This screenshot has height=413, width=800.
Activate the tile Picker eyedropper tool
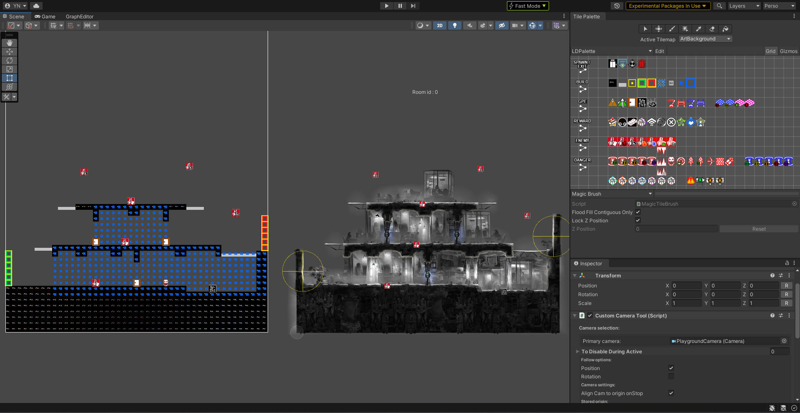pyautogui.click(x=699, y=29)
